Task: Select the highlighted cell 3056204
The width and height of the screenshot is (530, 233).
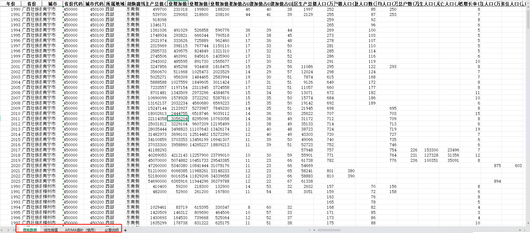Action: pos(178,119)
